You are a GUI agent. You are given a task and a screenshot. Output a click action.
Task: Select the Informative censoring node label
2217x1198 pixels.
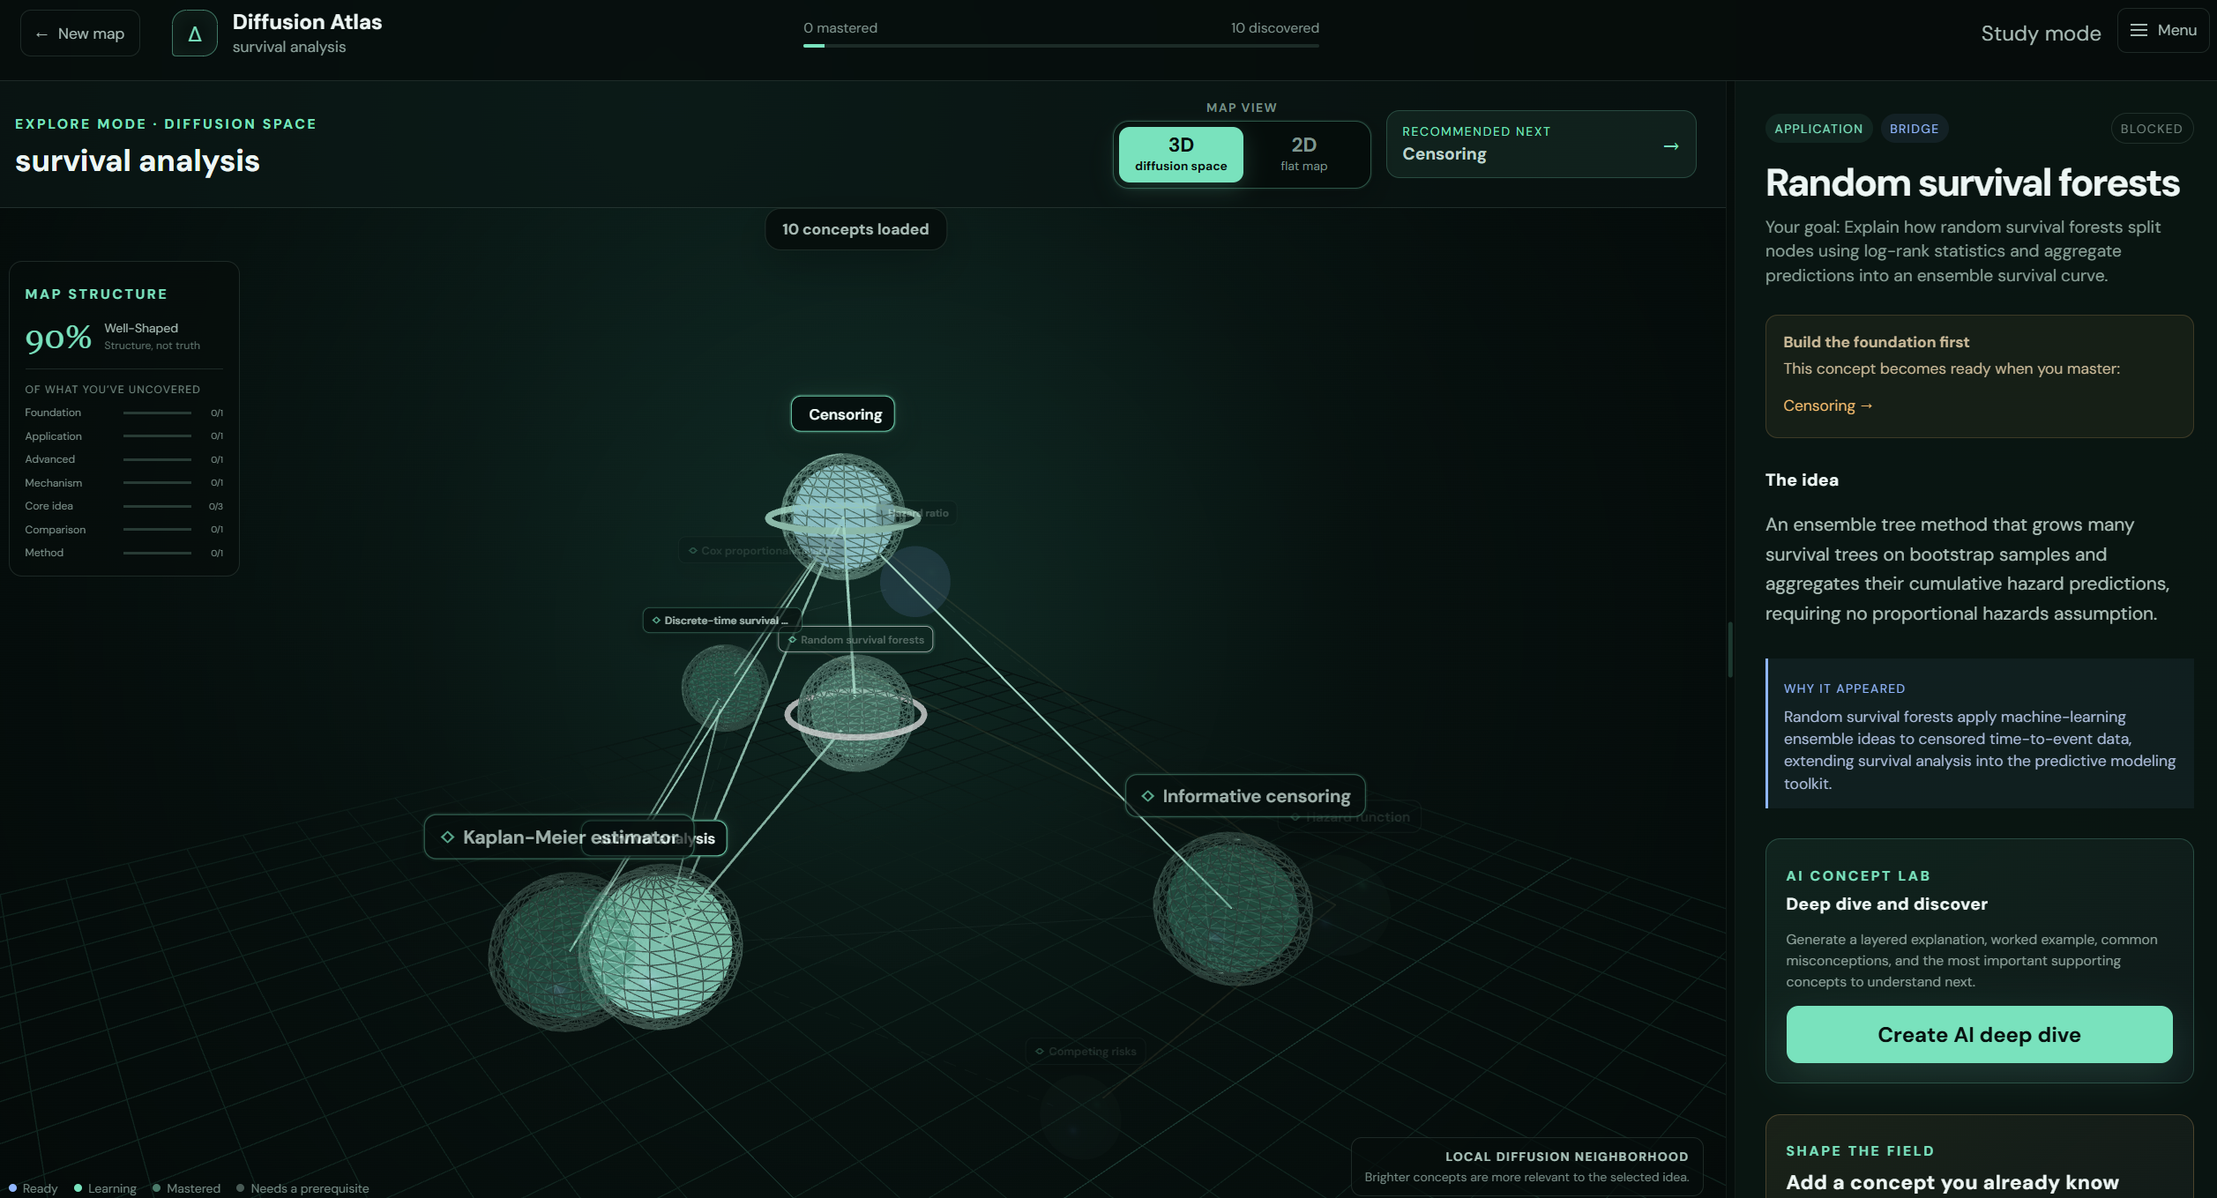tap(1245, 796)
